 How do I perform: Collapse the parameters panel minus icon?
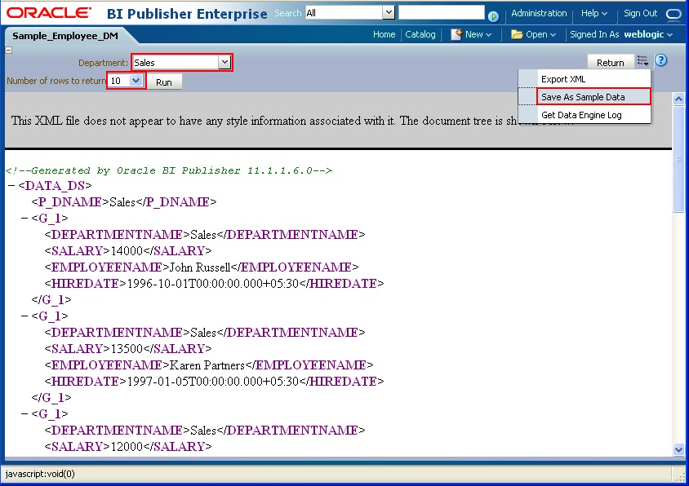click(8, 50)
